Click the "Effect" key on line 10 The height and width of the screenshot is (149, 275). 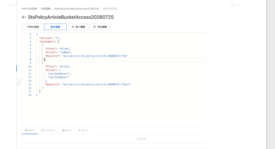[51, 67]
